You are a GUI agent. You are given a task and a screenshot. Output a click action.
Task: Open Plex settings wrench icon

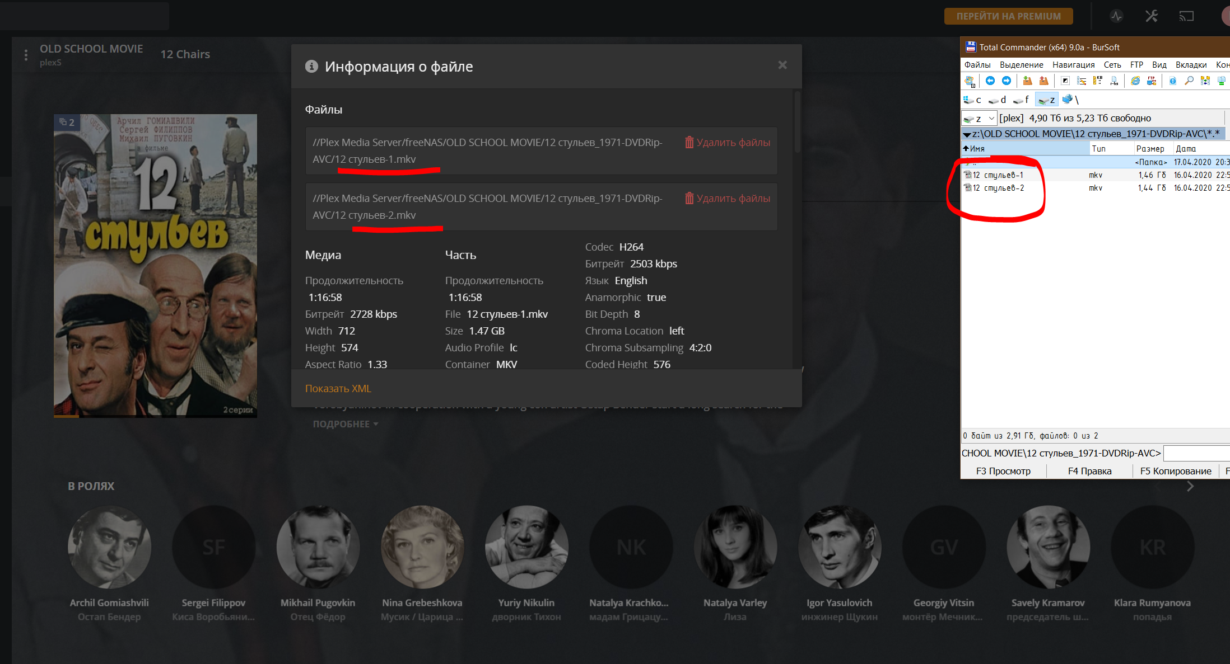[x=1152, y=16]
